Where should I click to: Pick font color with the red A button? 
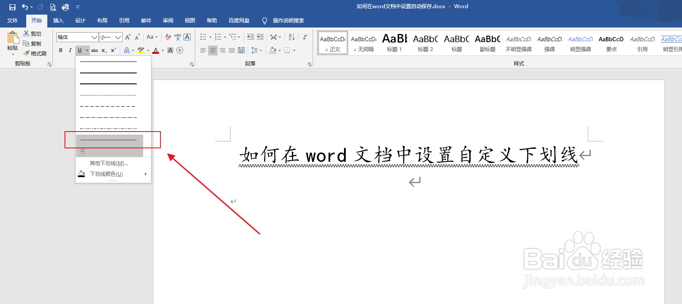156,50
